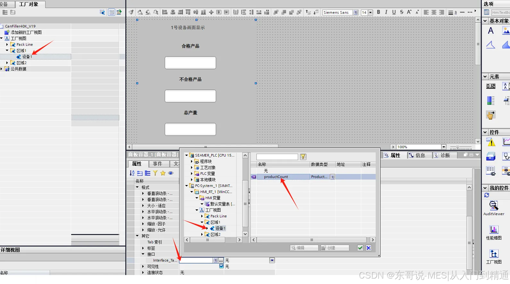Click the ellipsis button beside Interface_Ta

[221, 260]
